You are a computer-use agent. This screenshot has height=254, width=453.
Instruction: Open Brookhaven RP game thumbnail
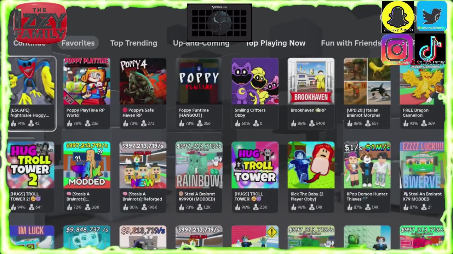[x=311, y=81]
